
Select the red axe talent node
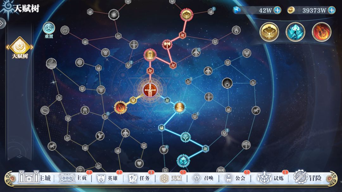pyautogui.click(x=167, y=44)
